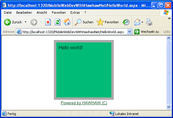This screenshot has width=173, height=118.
Task: Click the Wechseln zu go button
Action: (147, 32)
